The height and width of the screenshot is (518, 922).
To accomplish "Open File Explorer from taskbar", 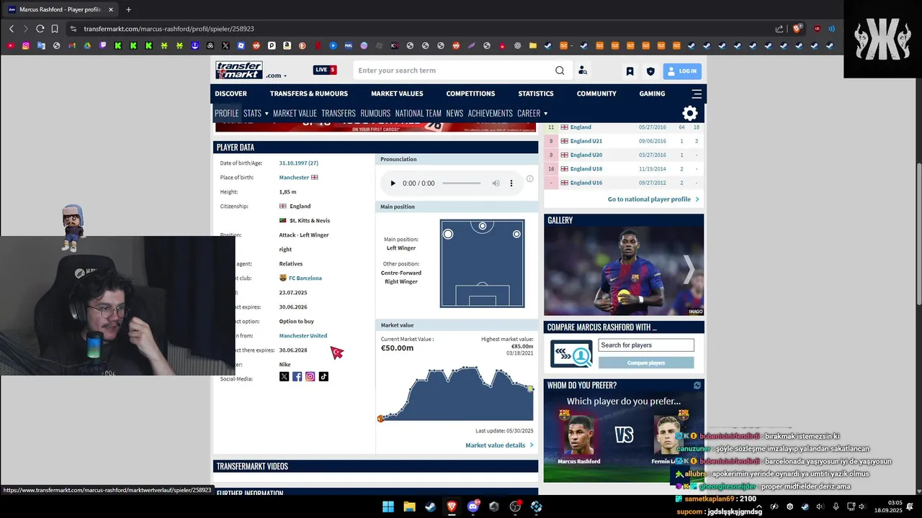I will click(x=409, y=506).
